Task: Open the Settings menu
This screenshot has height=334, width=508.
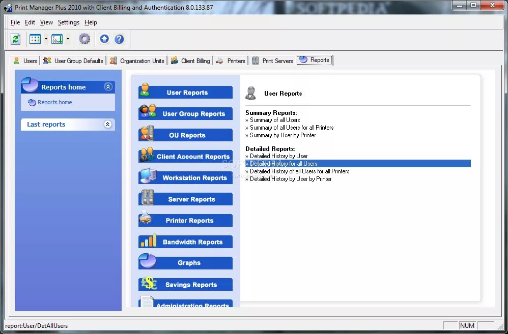Action: pyautogui.click(x=69, y=22)
